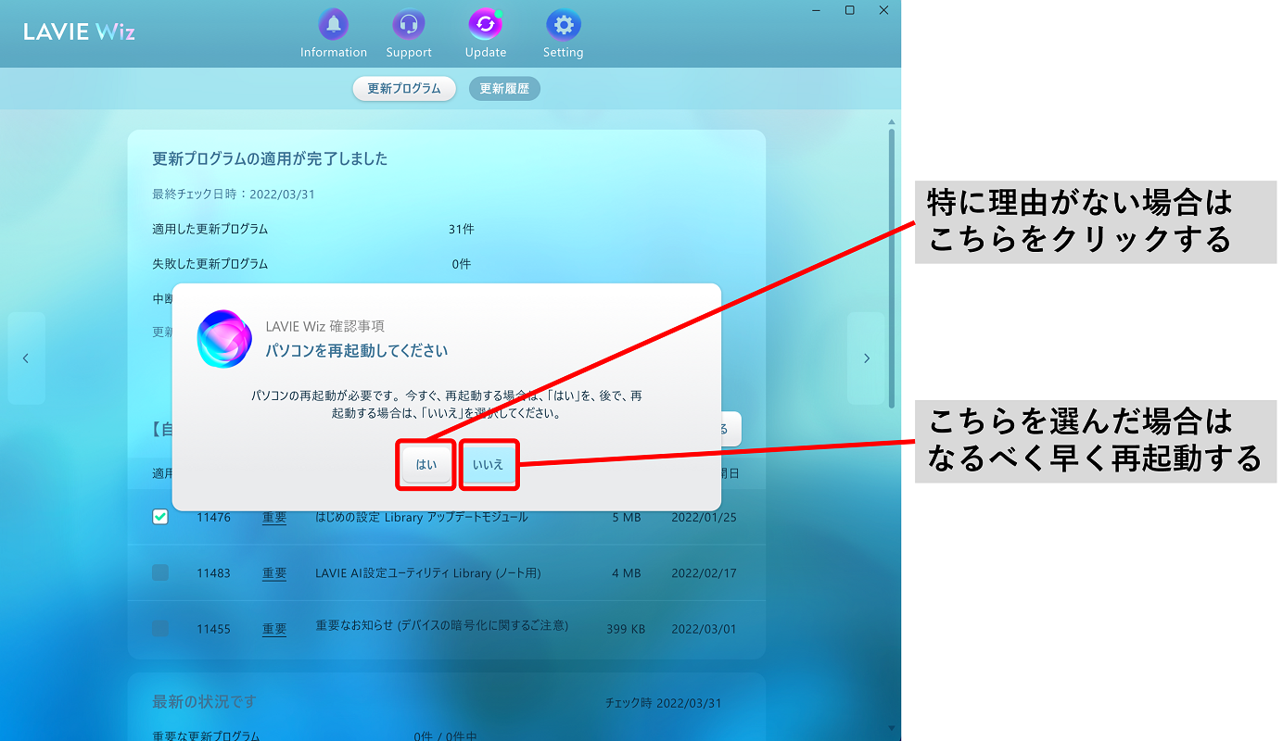Click 更新プログラムの適用が完了しました heading
Screen dimensions: 1283x741
click(x=270, y=159)
